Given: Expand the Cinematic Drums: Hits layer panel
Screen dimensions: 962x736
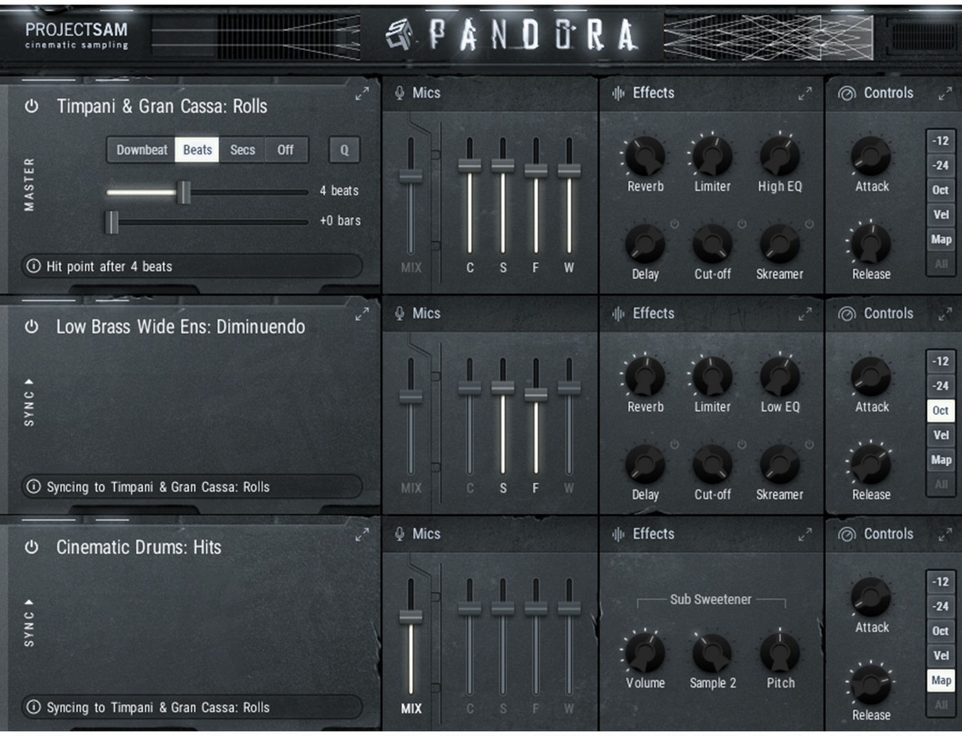Looking at the screenshot, I should 362,535.
